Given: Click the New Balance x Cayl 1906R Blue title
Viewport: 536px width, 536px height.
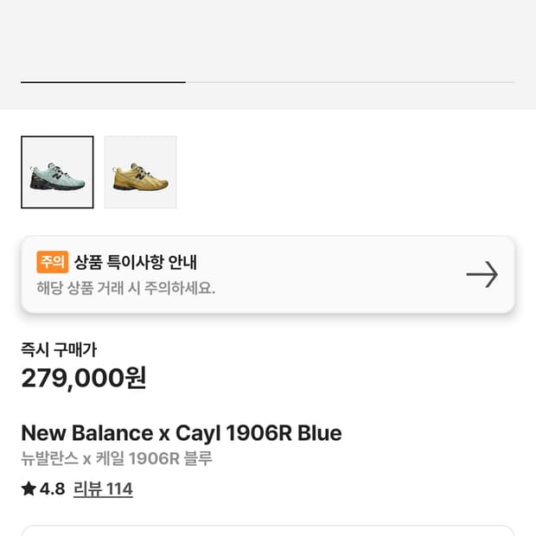Looking at the screenshot, I should tap(182, 433).
